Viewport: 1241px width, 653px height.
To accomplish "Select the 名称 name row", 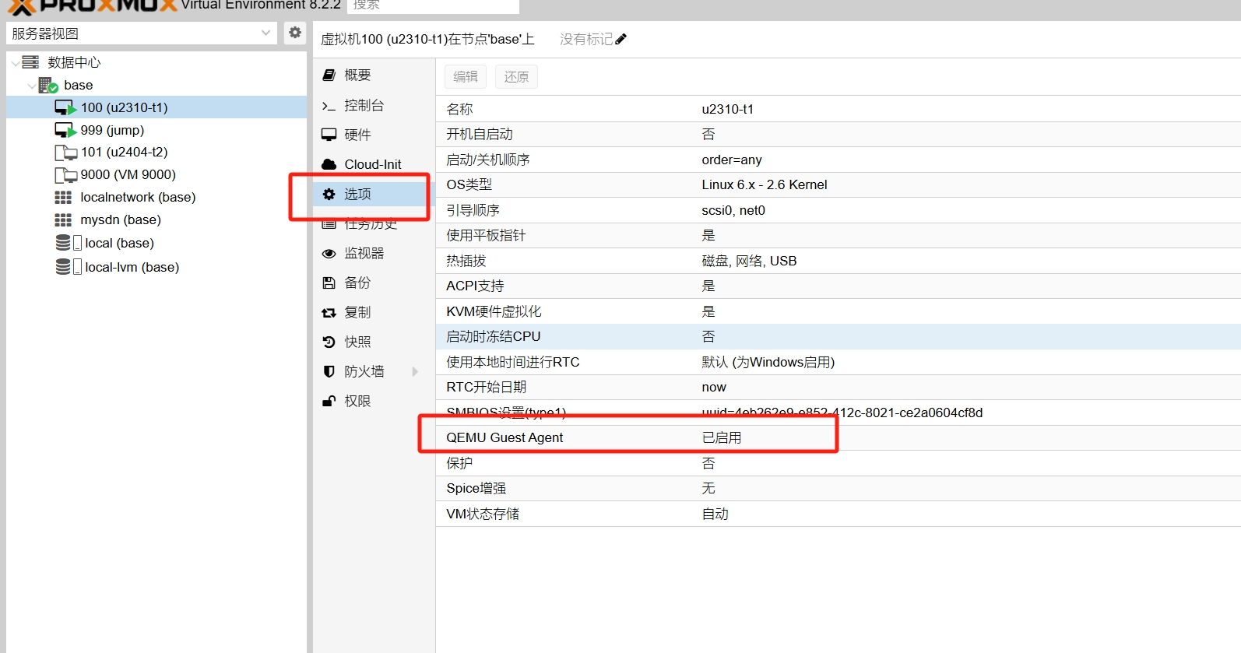I will click(x=838, y=109).
